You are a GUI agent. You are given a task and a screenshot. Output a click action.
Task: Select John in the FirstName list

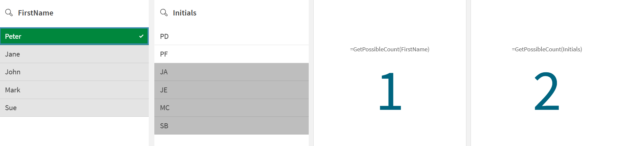(x=74, y=72)
